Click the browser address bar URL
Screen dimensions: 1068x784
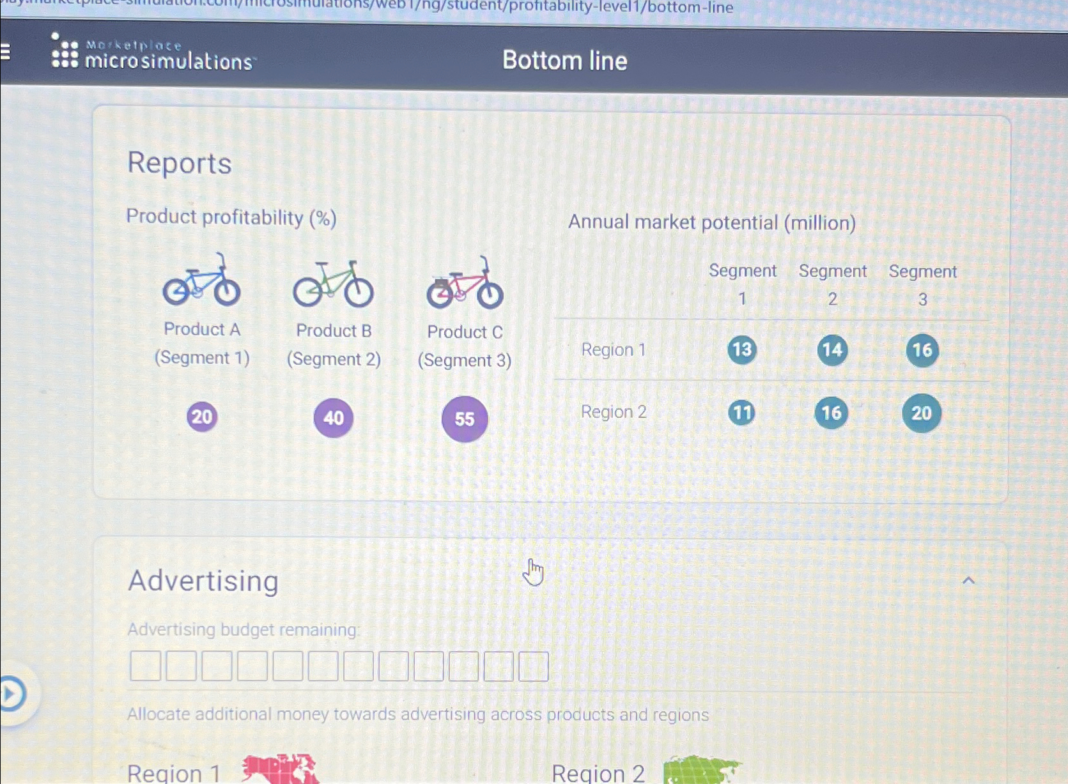click(368, 7)
